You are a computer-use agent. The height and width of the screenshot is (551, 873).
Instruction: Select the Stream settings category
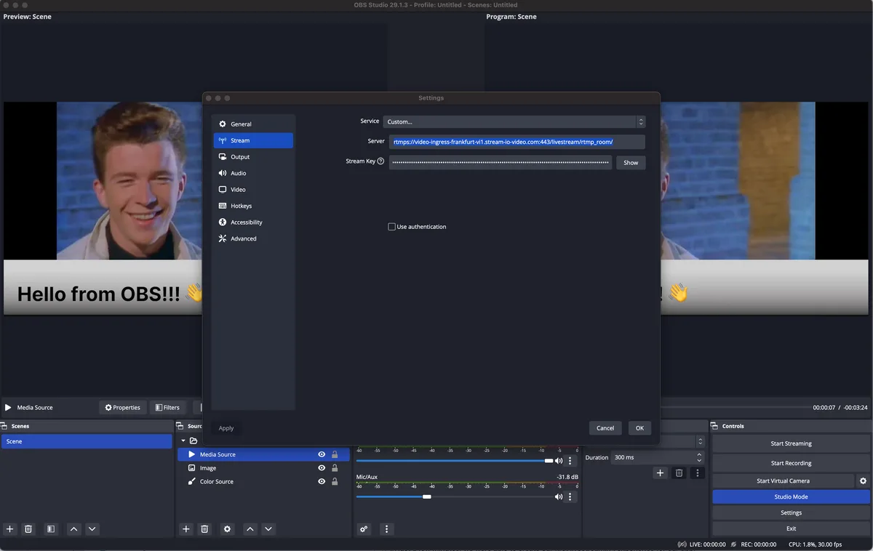254,140
